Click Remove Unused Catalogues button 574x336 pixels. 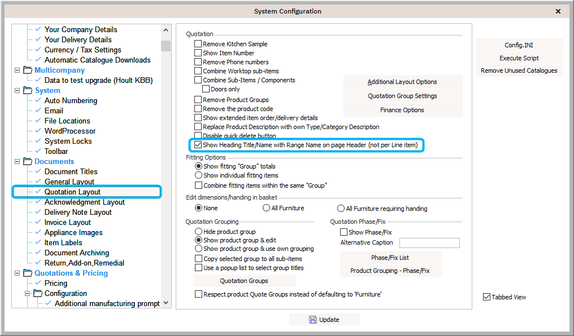[x=519, y=70]
